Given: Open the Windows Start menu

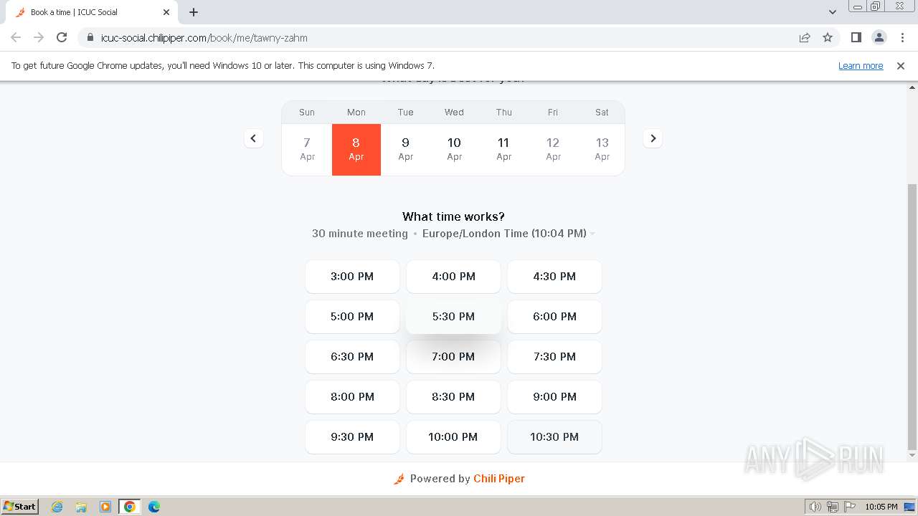Looking at the screenshot, I should [x=20, y=506].
